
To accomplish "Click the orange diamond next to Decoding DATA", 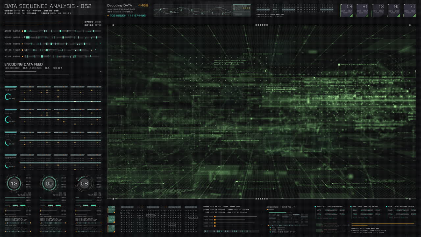I will coord(108,15).
